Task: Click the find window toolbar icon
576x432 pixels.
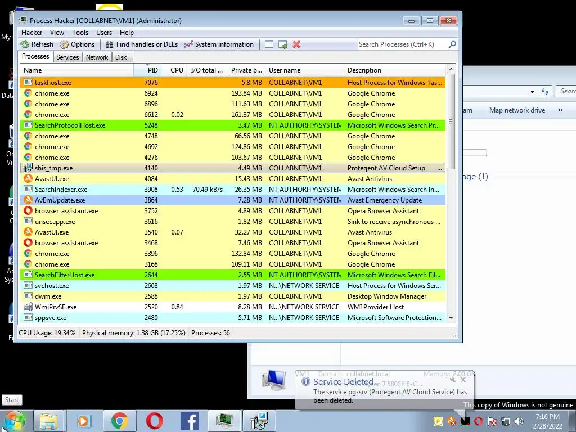Action: [269, 44]
